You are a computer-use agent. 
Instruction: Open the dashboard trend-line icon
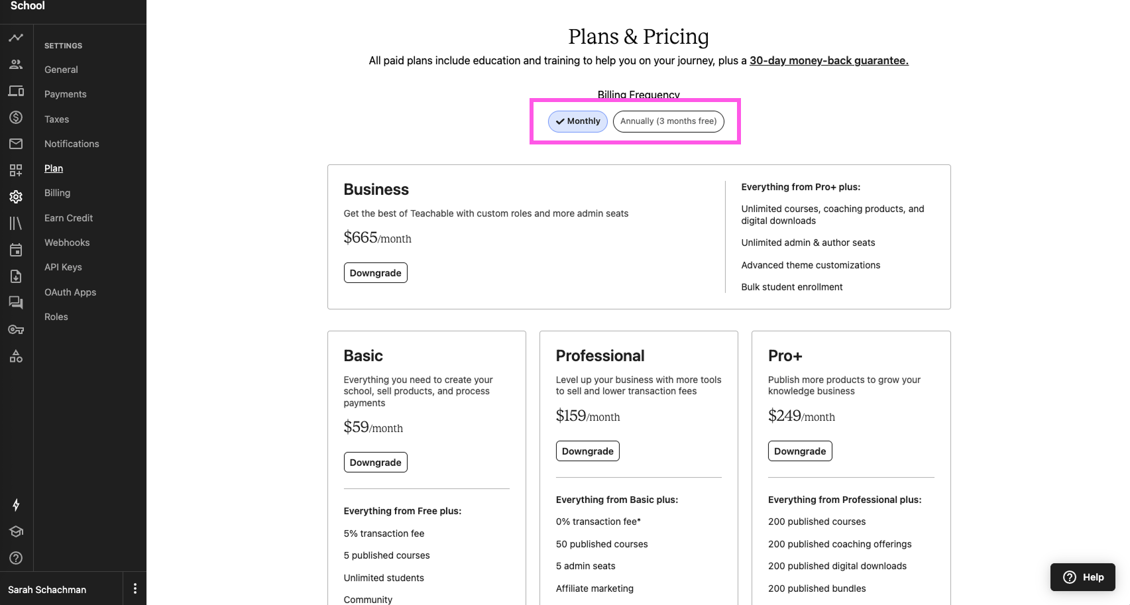(x=16, y=38)
